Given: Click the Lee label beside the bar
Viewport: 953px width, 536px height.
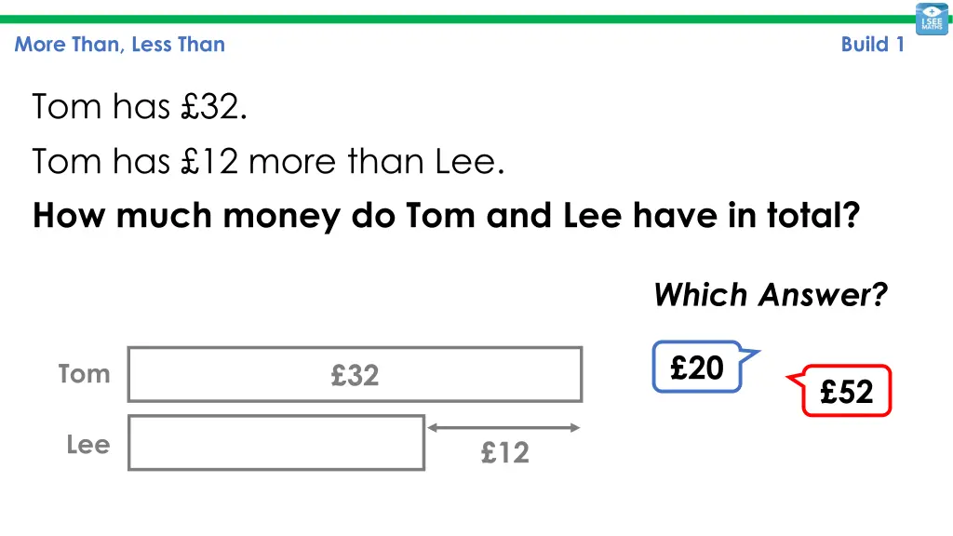Looking at the screenshot, I should point(88,445).
